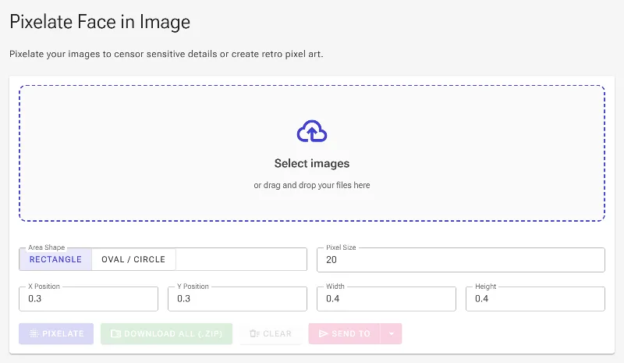Open the Send To dropdown arrow

coord(392,333)
